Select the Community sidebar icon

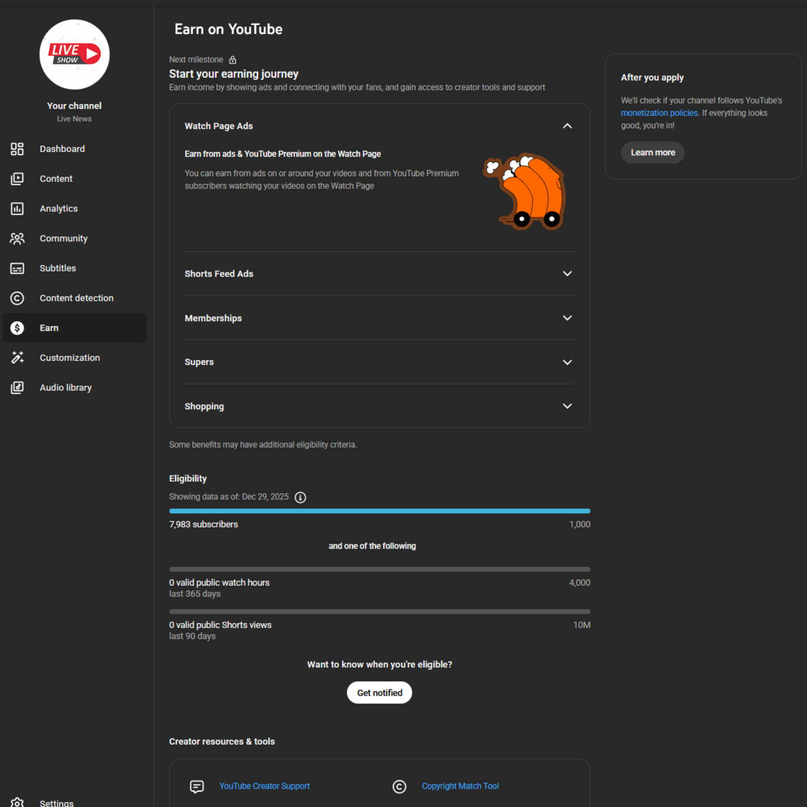17,238
